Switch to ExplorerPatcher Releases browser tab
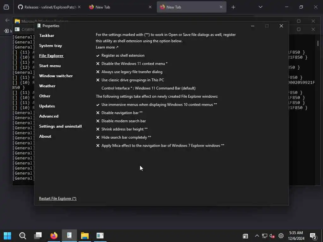This screenshot has height=242, width=323. [x=47, y=7]
